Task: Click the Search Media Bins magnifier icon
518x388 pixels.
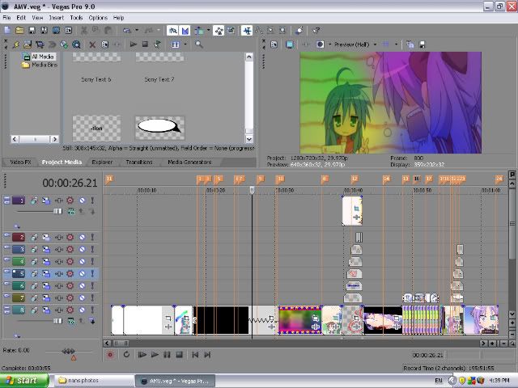Action: click(x=198, y=44)
